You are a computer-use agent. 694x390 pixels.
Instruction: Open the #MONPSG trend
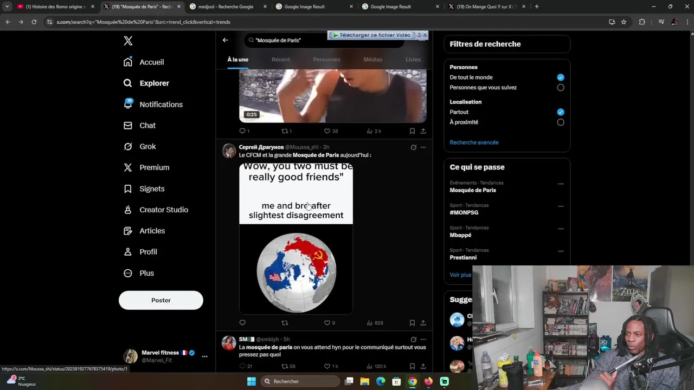[x=464, y=213]
